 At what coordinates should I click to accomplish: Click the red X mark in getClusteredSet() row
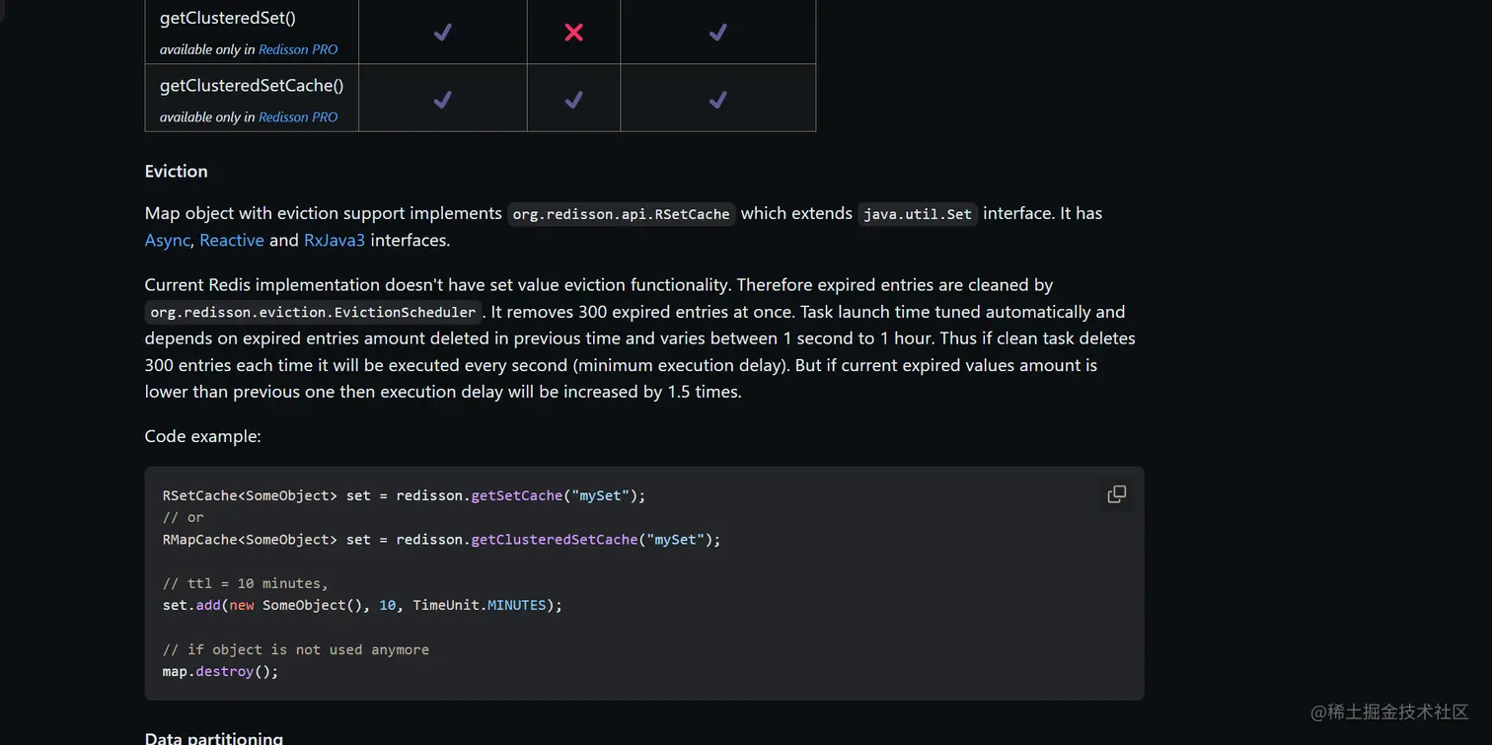[x=573, y=33]
